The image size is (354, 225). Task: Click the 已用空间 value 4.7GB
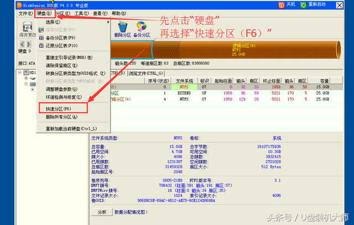pyautogui.click(x=177, y=151)
